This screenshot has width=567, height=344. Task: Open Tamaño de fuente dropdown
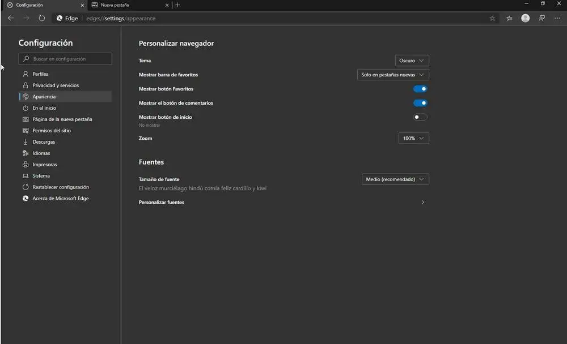click(x=395, y=179)
